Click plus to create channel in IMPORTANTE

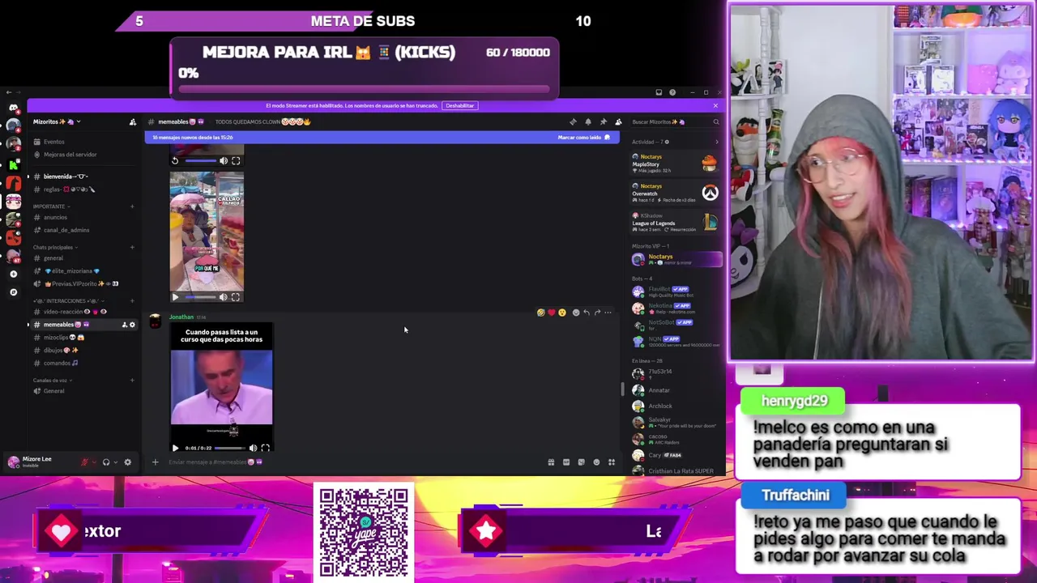(132, 206)
